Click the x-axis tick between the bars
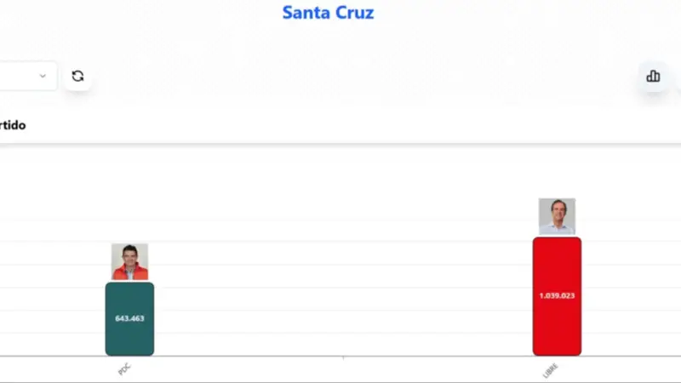This screenshot has height=383, width=681. point(343,358)
